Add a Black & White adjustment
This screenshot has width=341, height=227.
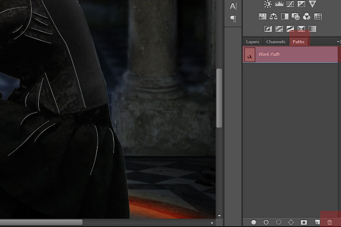pyautogui.click(x=285, y=17)
